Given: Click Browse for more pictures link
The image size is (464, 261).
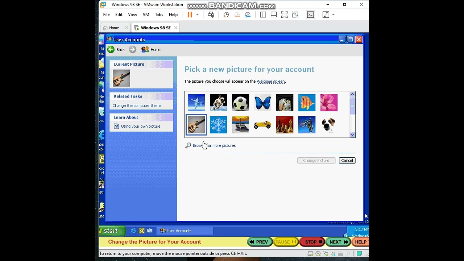Looking at the screenshot, I should coord(214,145).
